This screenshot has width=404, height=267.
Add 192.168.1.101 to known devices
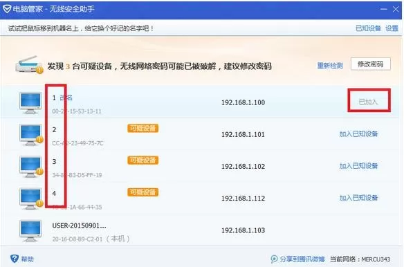[358, 134]
